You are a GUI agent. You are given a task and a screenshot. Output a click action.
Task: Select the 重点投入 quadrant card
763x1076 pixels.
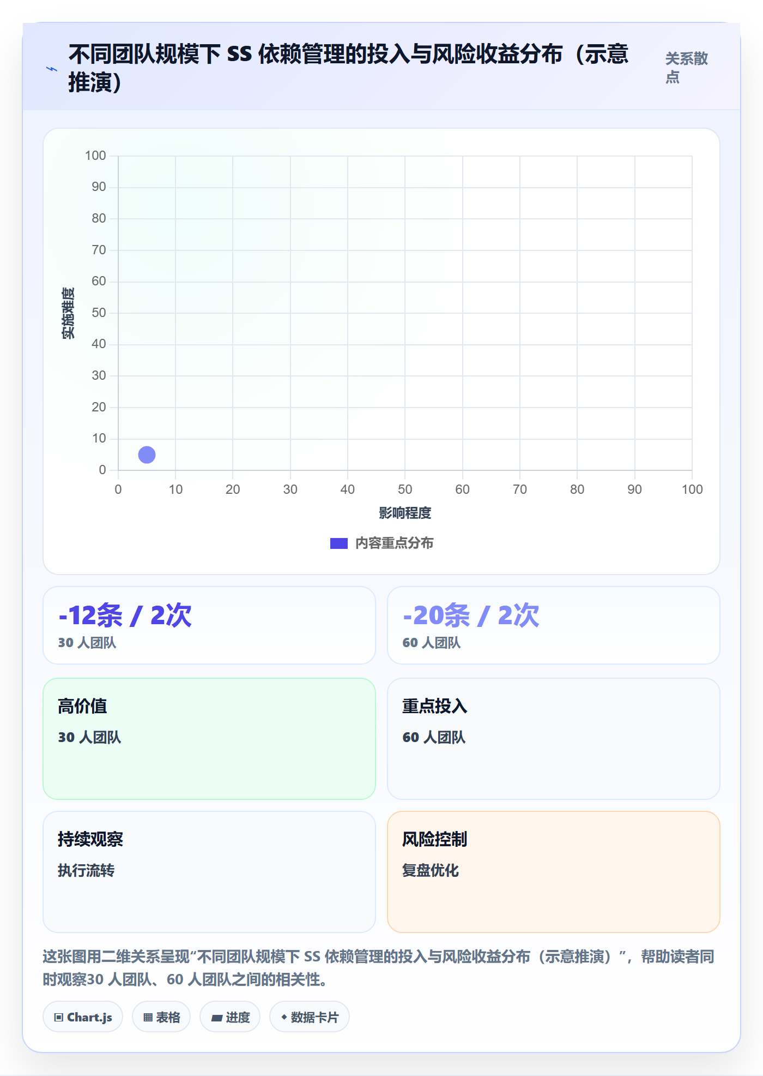pos(554,739)
